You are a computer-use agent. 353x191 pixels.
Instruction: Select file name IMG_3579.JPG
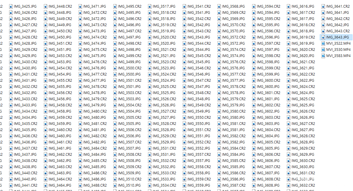pyautogui.click(x=234, y=105)
